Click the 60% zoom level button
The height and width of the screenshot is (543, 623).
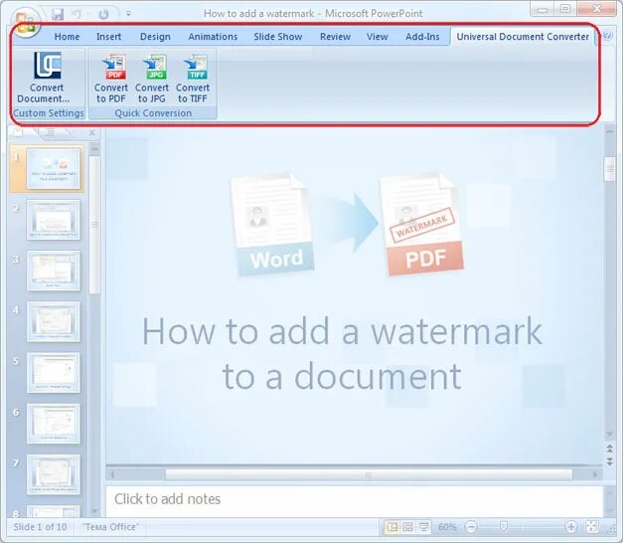click(447, 527)
